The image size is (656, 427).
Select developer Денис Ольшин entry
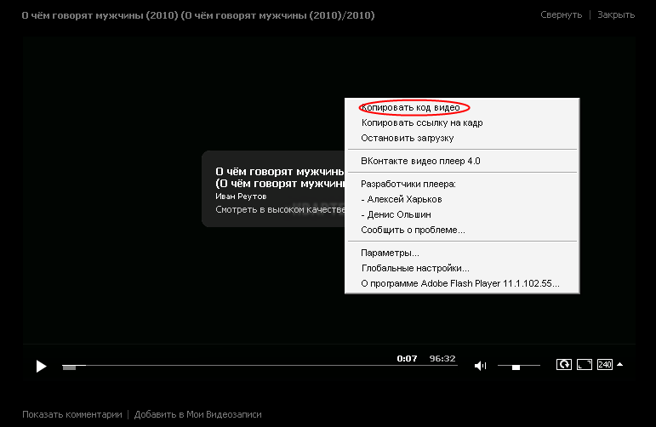(x=462, y=214)
